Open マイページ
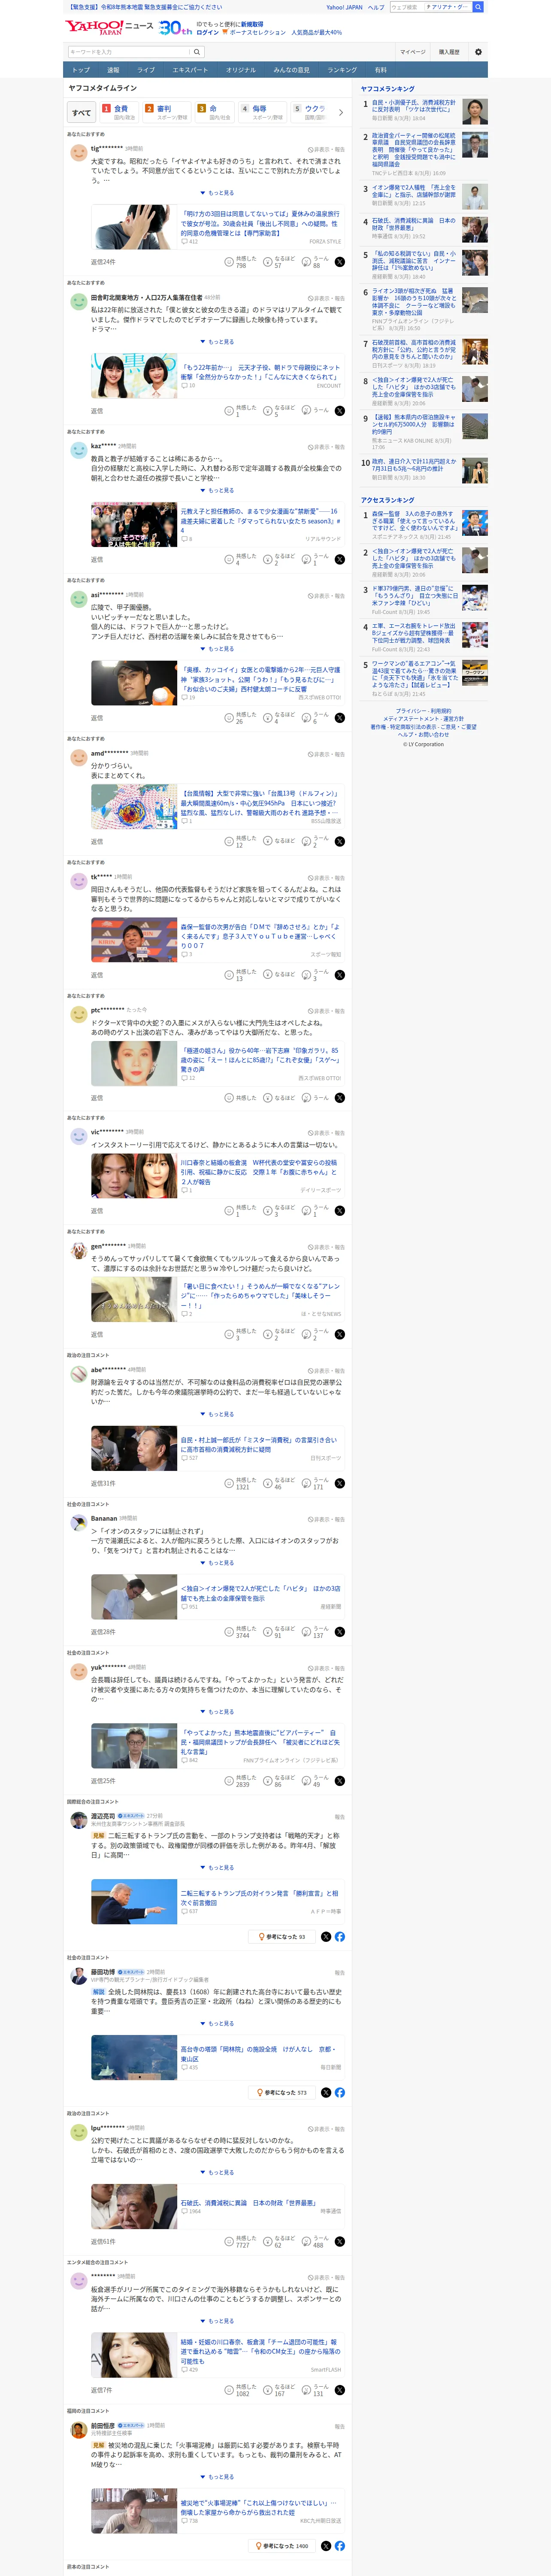 point(412,52)
